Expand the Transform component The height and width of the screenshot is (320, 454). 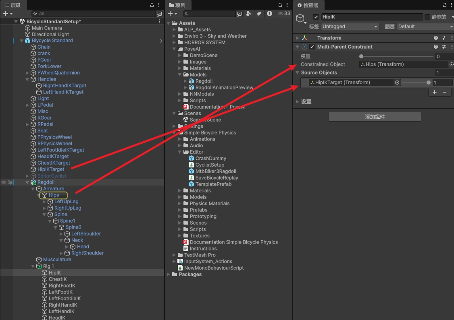coord(297,38)
